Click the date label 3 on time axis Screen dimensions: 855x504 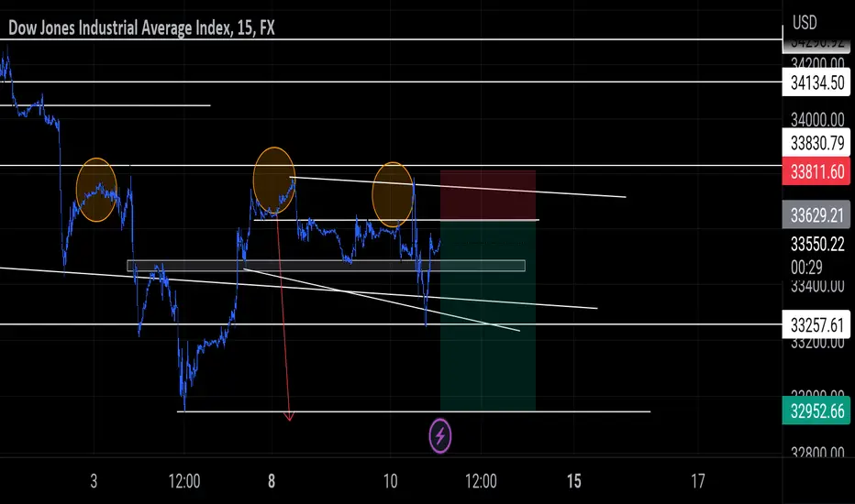click(x=94, y=481)
